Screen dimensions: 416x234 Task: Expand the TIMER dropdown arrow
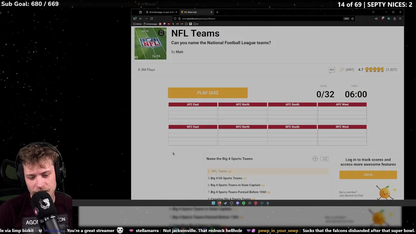coord(360,86)
